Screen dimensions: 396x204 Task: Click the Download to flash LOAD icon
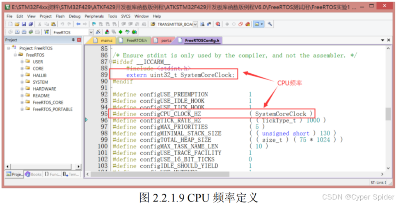46,32
